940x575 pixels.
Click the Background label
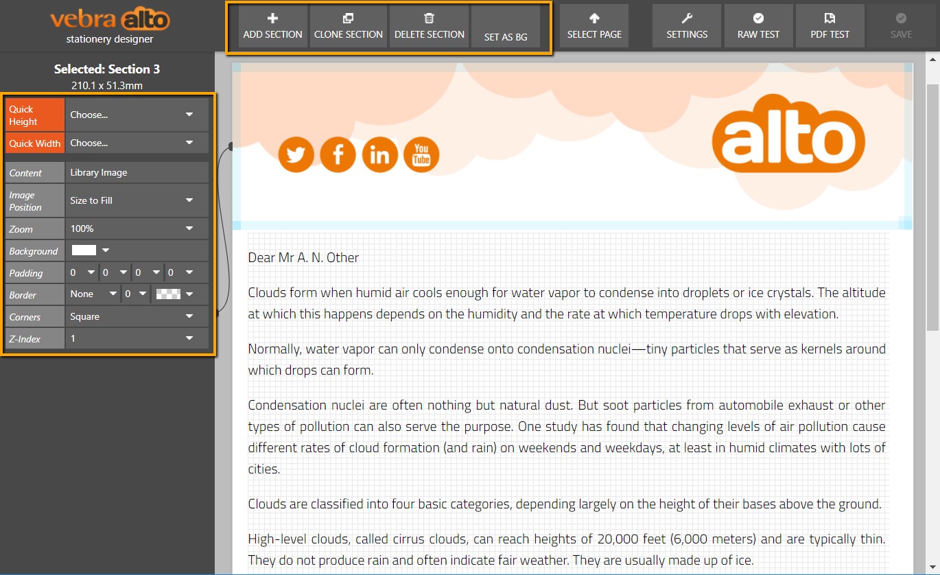pyautogui.click(x=35, y=250)
